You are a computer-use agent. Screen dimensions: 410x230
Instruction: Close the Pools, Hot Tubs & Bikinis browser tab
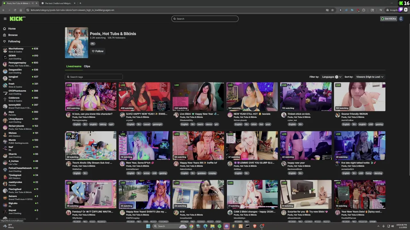pyautogui.click(x=37, y=3)
